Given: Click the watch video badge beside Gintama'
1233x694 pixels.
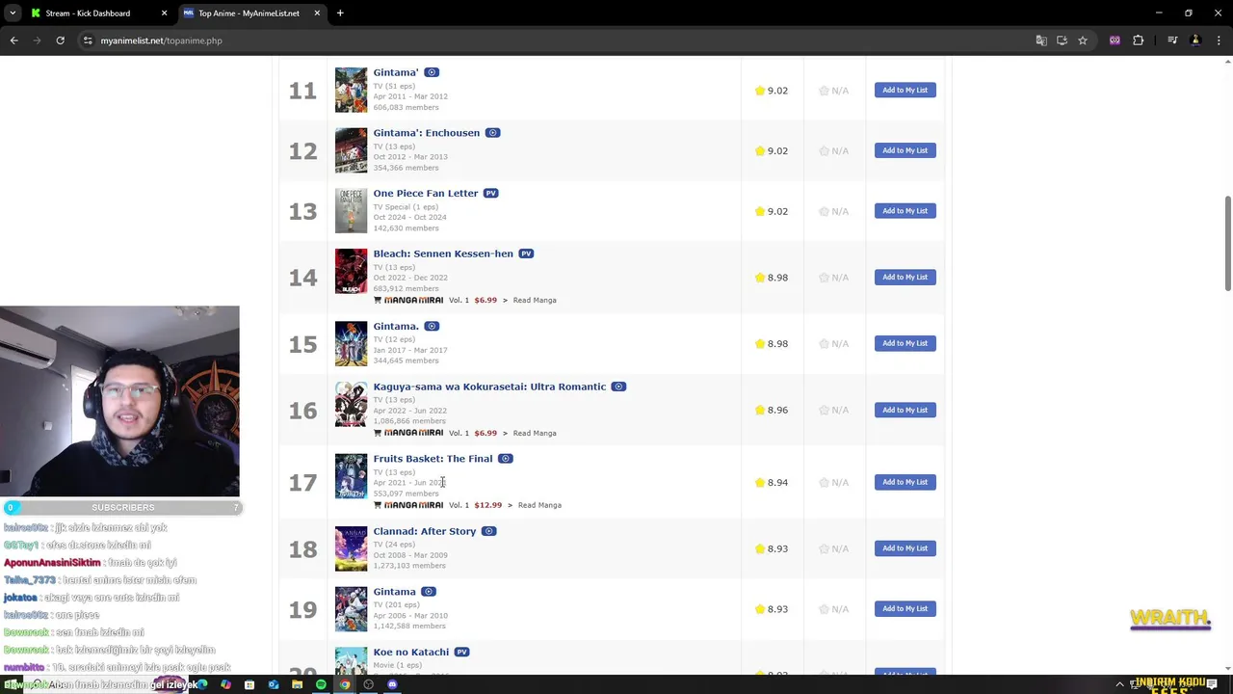Looking at the screenshot, I should click(x=432, y=72).
